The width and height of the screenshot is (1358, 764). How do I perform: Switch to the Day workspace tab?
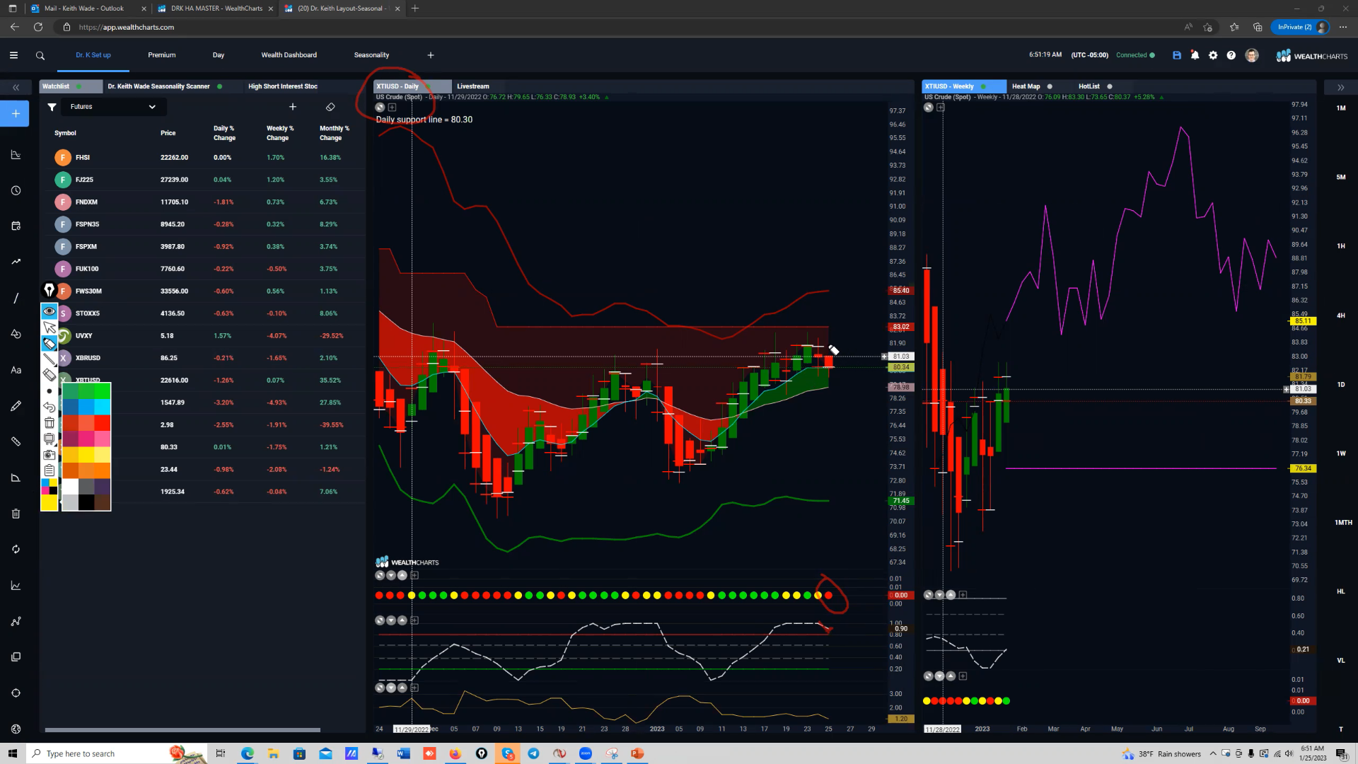(219, 55)
